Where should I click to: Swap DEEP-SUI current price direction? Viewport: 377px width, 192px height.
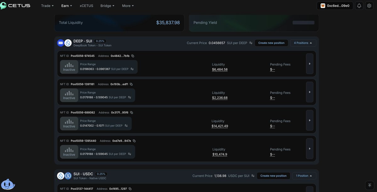251,43
